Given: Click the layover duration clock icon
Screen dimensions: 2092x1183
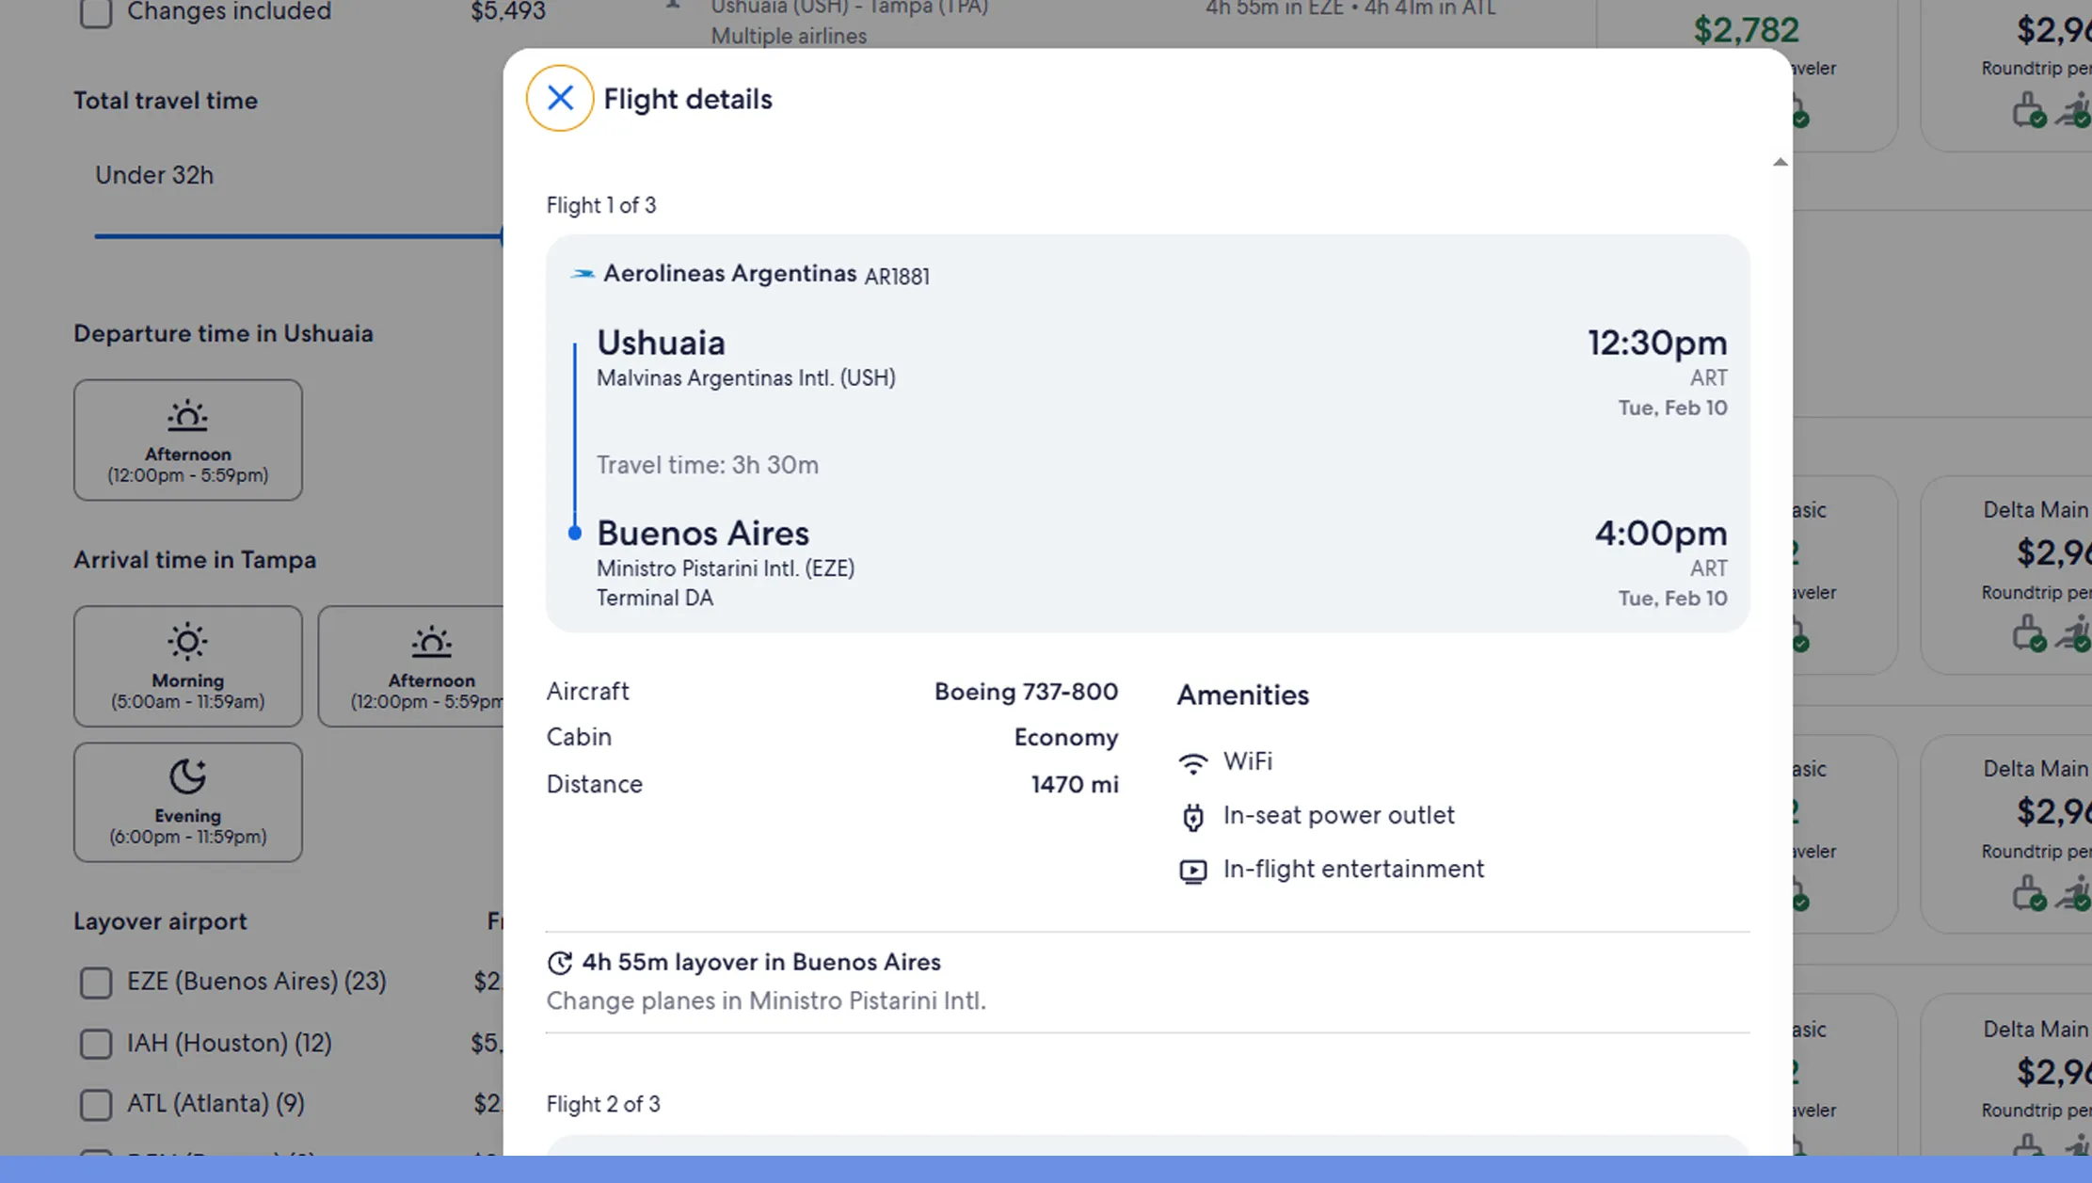Looking at the screenshot, I should click(559, 963).
